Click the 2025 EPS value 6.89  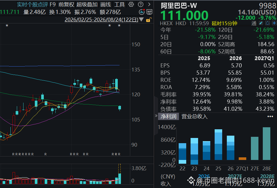coord(205,66)
